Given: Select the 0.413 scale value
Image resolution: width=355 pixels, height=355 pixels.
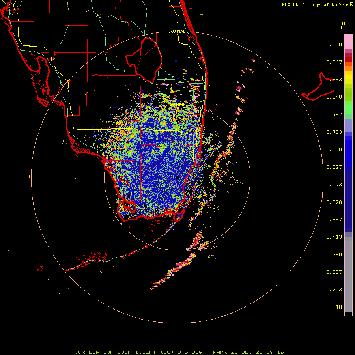Looking at the screenshot, I should click(334, 237).
